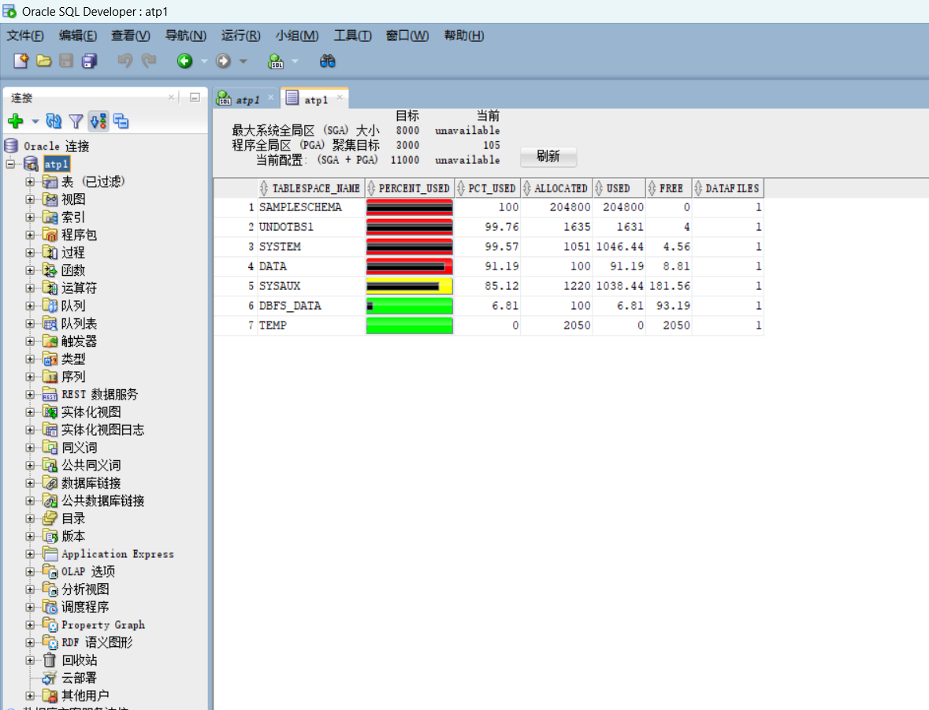This screenshot has width=929, height=710.
Task: Click the RDF 语义图形 tree item
Action: (97, 642)
